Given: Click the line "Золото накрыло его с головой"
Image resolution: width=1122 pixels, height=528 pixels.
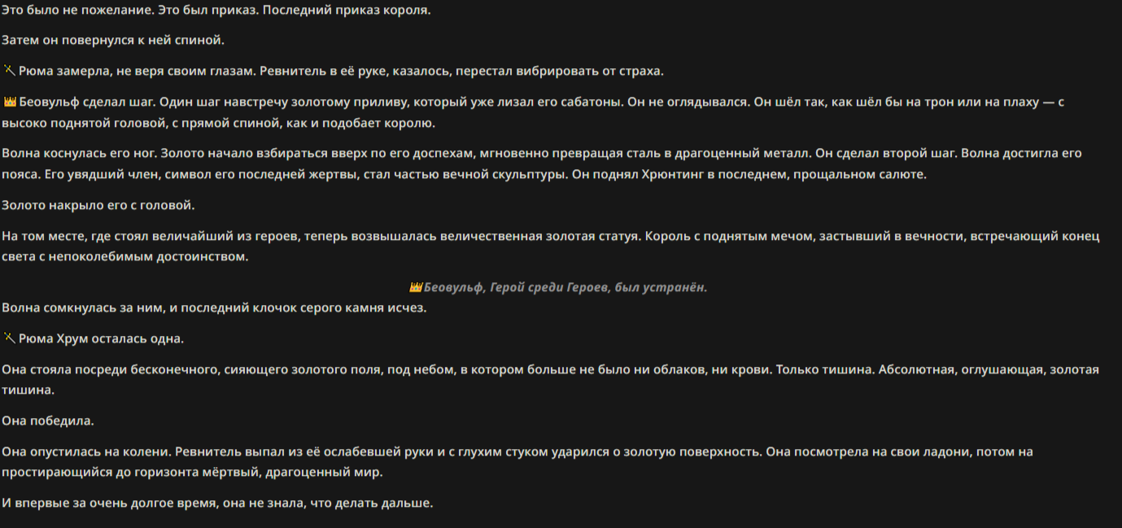Looking at the screenshot, I should point(98,205).
